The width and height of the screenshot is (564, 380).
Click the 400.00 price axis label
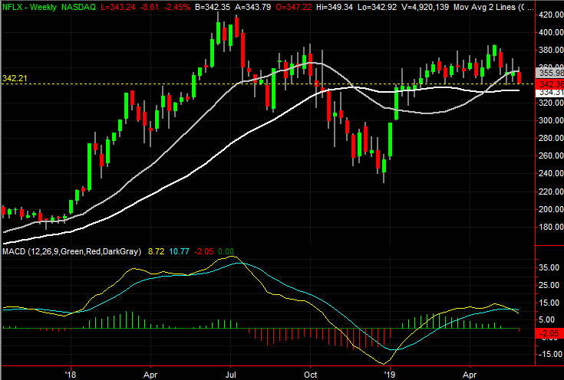pos(551,32)
